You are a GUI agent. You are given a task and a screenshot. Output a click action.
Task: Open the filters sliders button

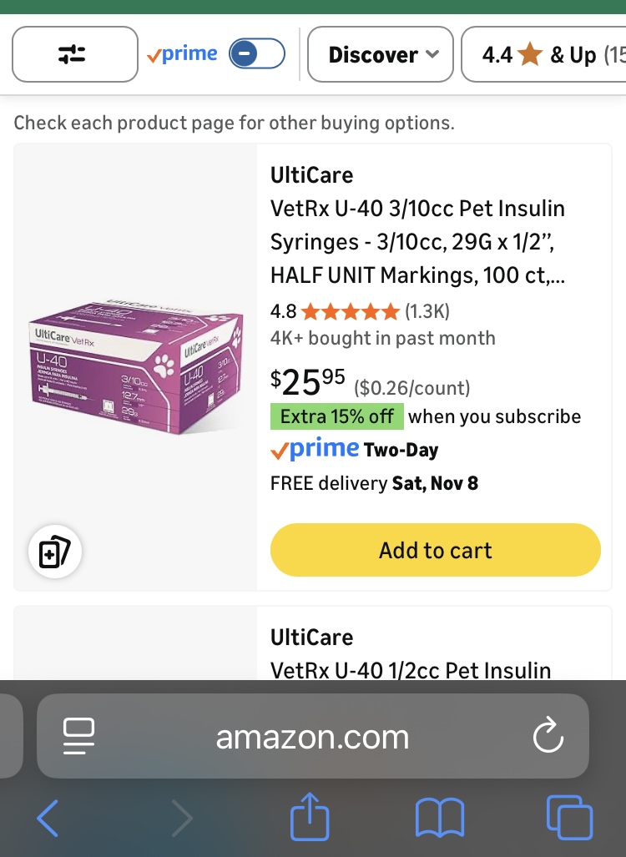pos(74,55)
